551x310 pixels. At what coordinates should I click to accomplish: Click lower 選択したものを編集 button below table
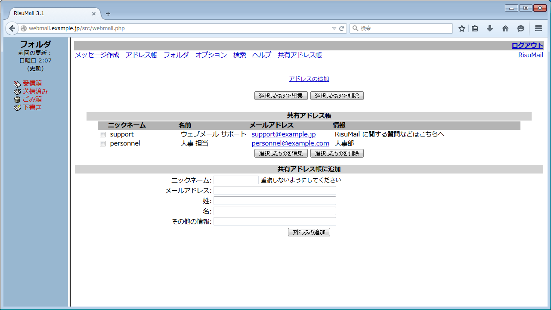(281, 153)
